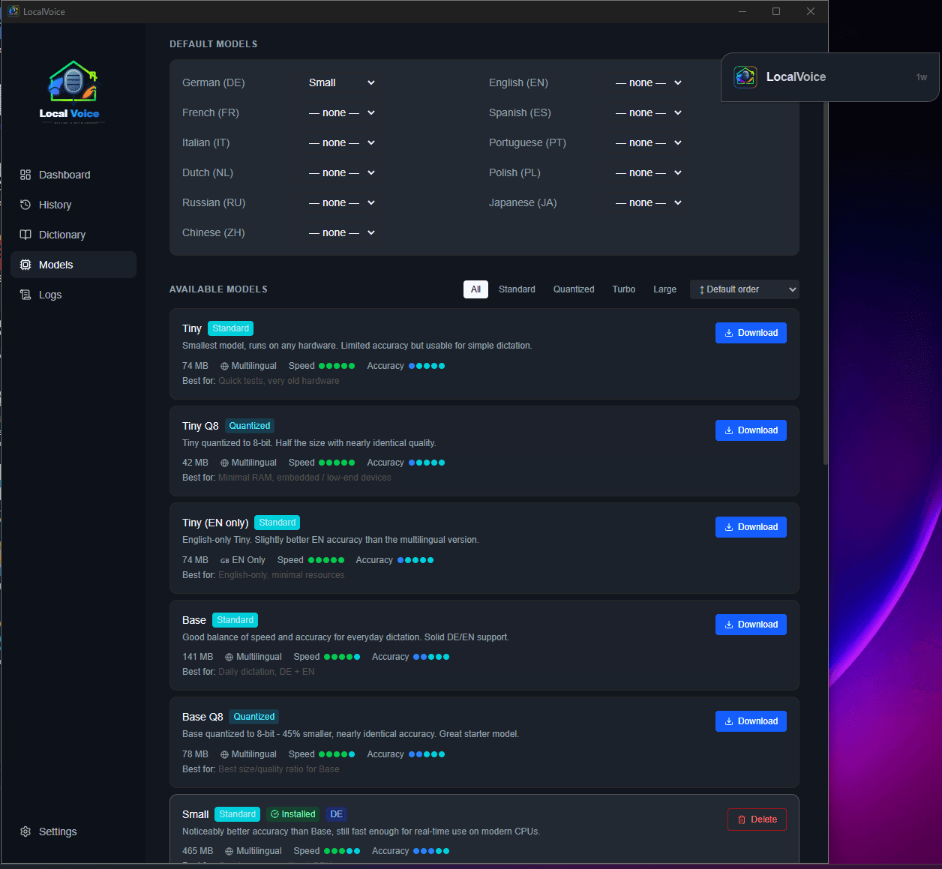
Task: Click the download icon on Base Q8
Action: point(728,721)
